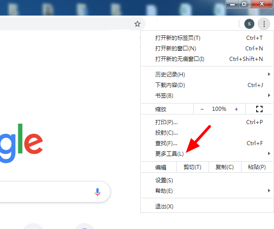This screenshot has height=229, width=274.
Task: Open the profile avatar labeled S
Action: 249,24
